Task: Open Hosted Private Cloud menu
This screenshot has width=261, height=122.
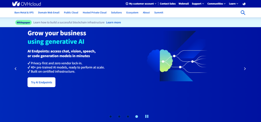Action: pos(95,12)
